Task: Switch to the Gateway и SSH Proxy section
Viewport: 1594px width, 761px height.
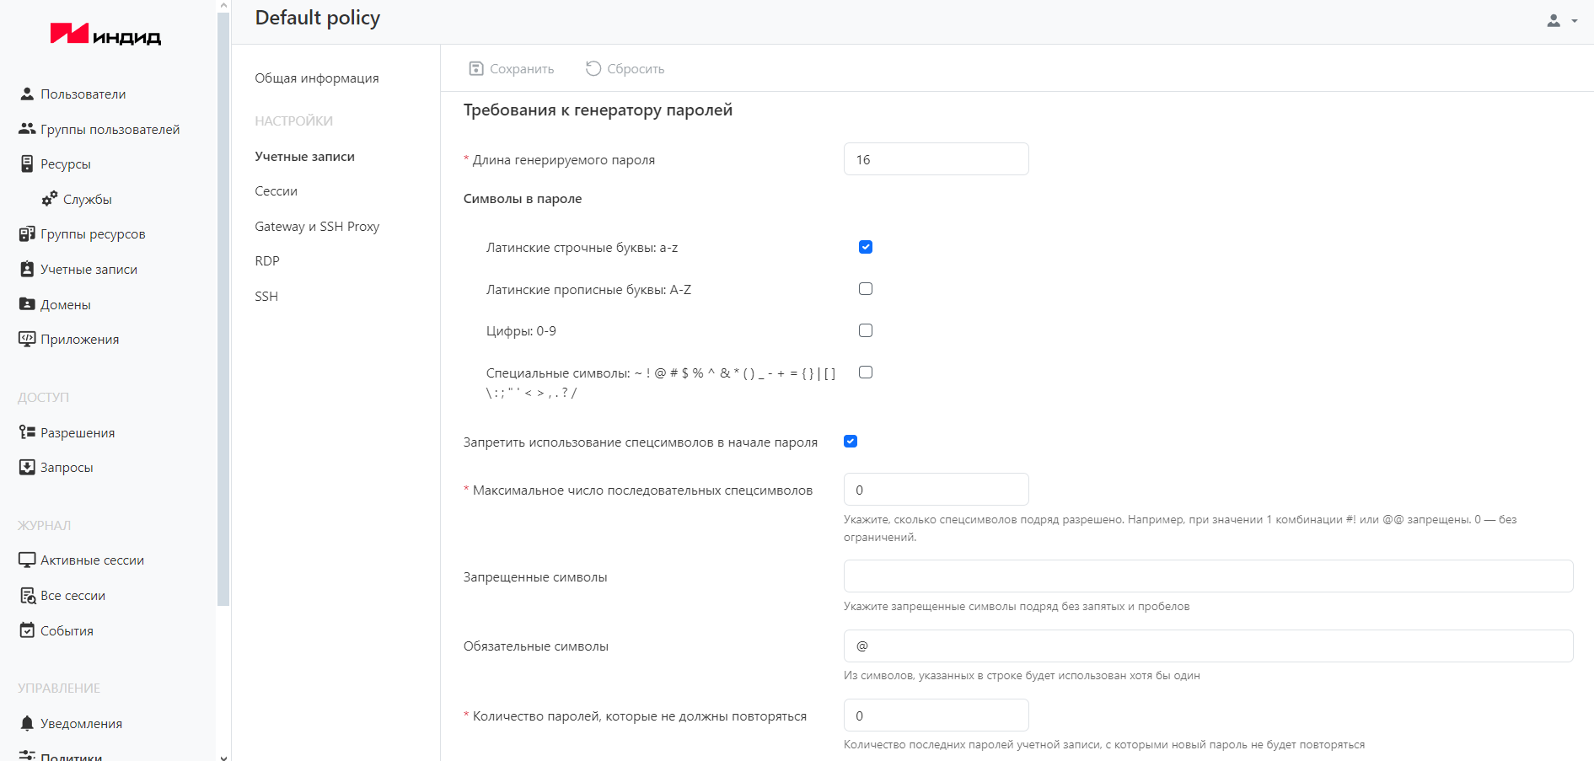Action: click(317, 226)
